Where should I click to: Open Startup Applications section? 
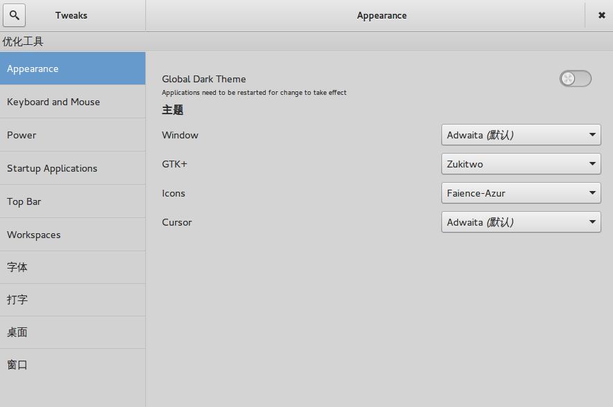point(73,168)
